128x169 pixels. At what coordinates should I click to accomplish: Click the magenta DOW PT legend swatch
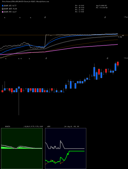(x=3, y=12)
